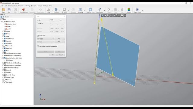Toggle checkbox for Trim Surface (Surface Body)
This screenshot has width=193, height=109.
[x=3, y=53]
